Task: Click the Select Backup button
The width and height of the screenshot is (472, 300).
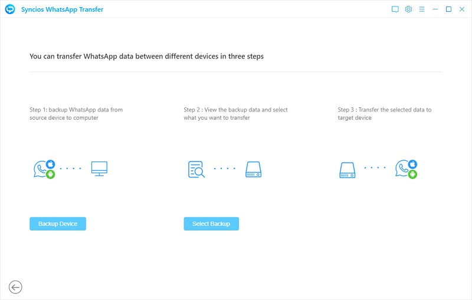Action: [211, 224]
